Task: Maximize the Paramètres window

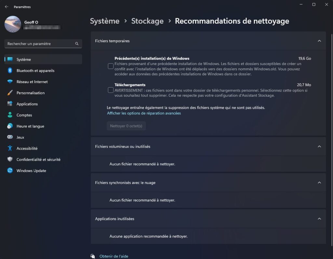Action: pos(314,5)
